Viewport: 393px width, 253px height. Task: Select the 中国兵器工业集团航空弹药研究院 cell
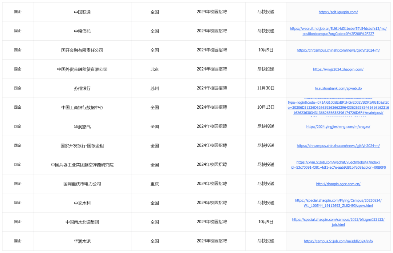[82, 165]
